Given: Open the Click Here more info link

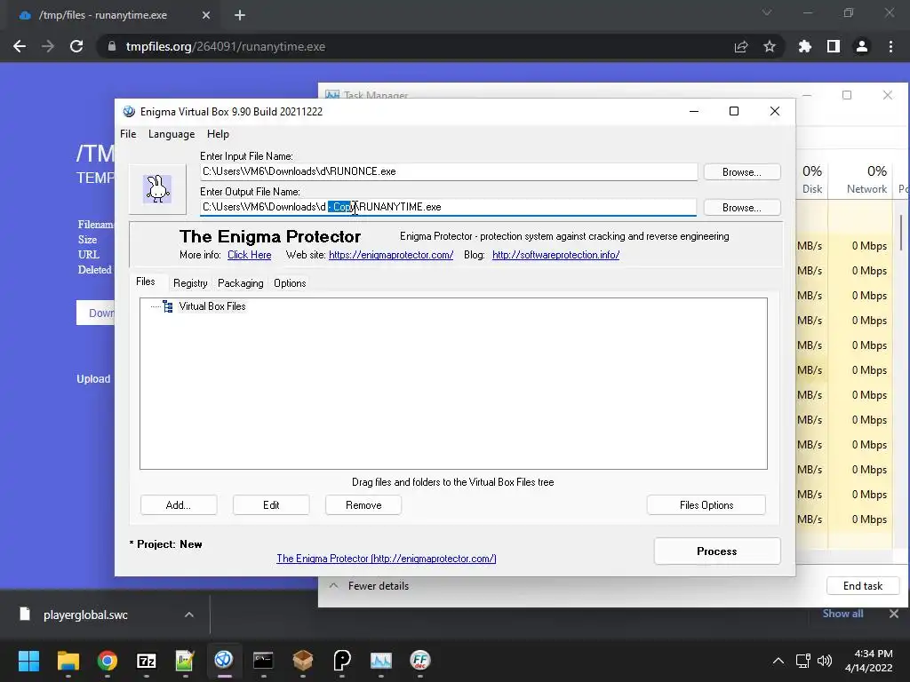Looking at the screenshot, I should click(x=249, y=255).
